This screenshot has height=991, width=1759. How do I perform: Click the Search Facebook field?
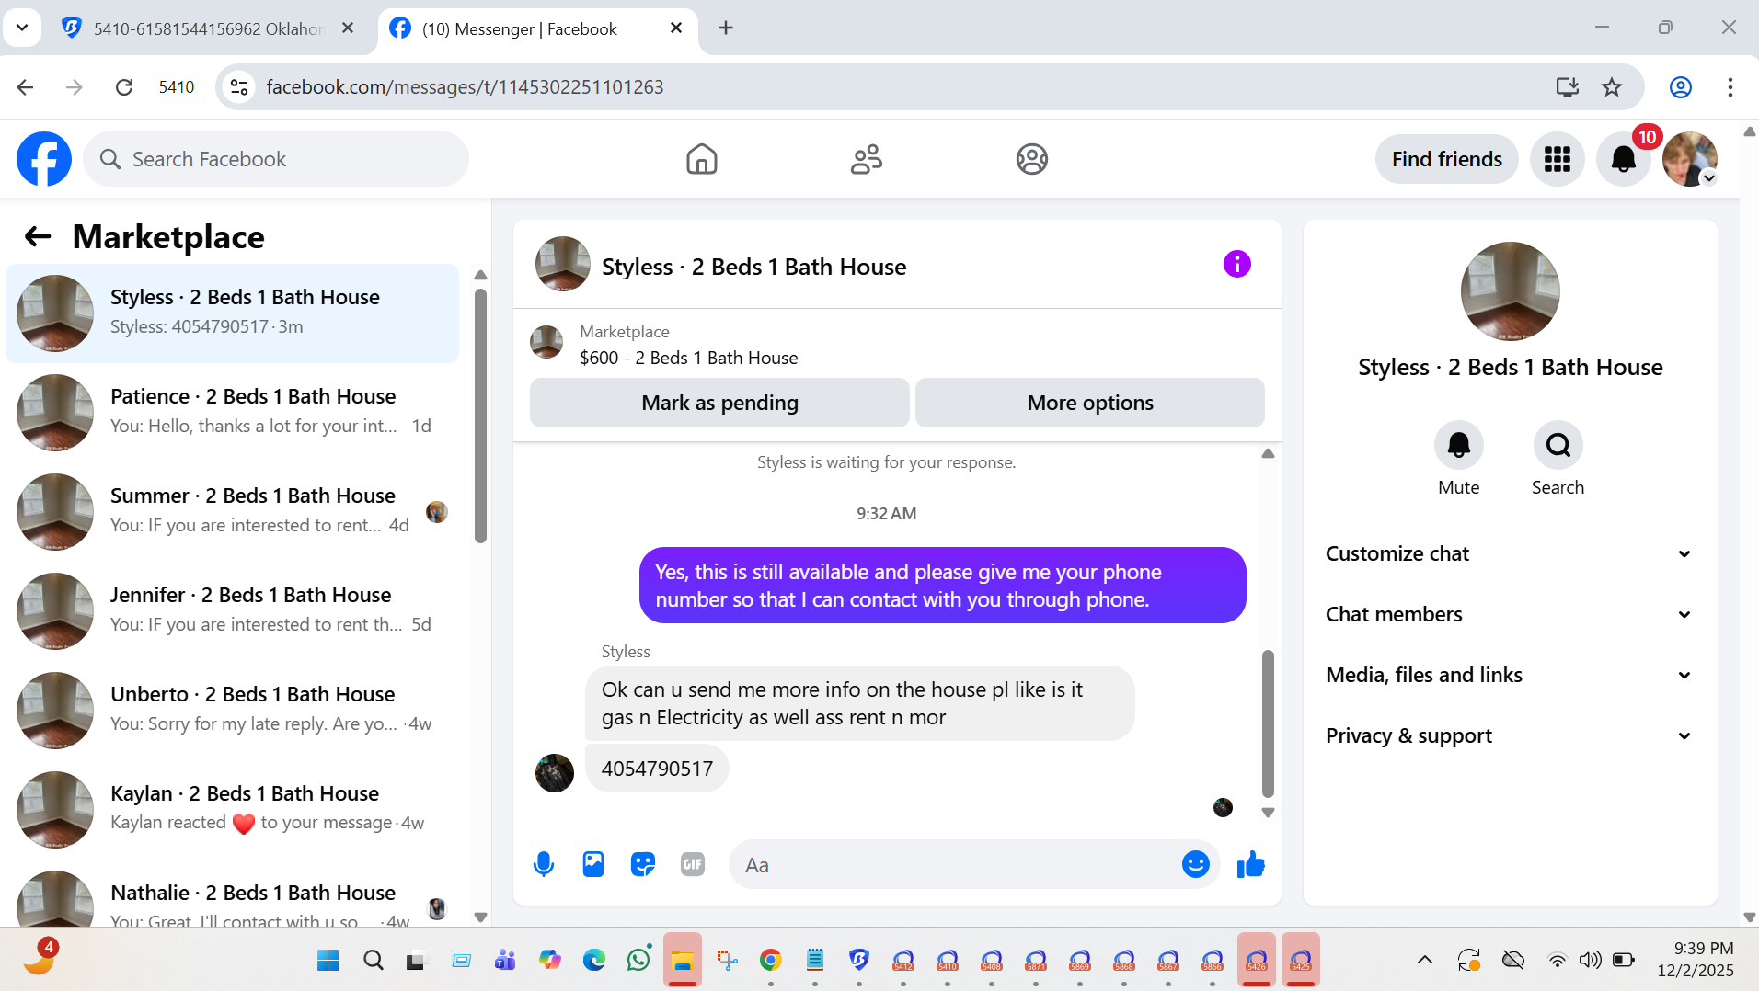tap(276, 159)
